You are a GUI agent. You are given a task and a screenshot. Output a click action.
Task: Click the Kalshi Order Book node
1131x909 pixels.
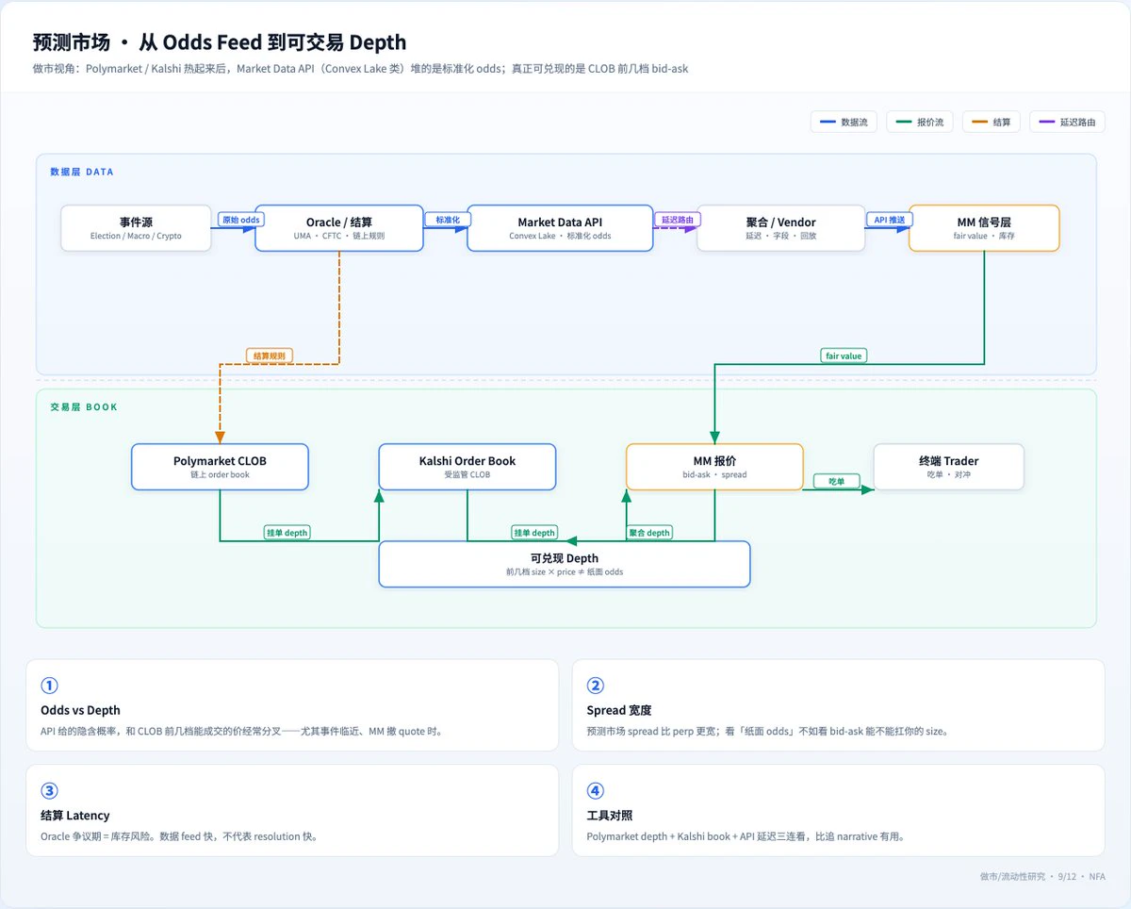[467, 467]
